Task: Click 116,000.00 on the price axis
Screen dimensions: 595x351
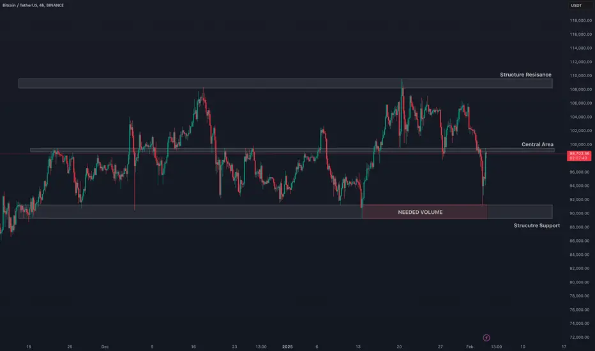Action: click(580, 34)
